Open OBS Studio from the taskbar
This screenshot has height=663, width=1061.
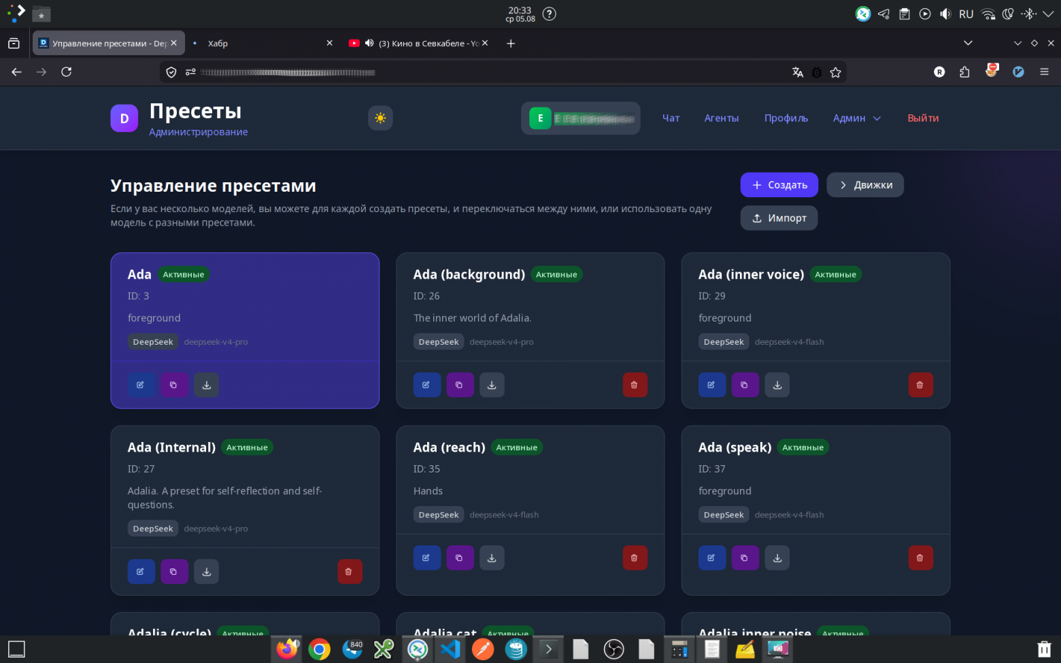click(x=613, y=649)
